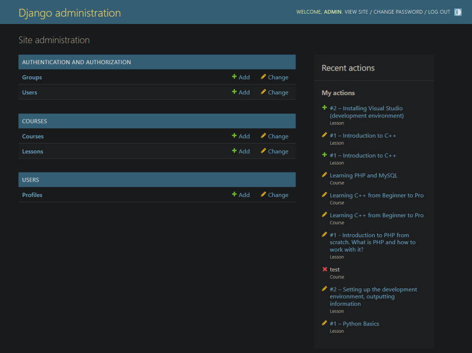Image resolution: width=472 pixels, height=353 pixels.
Task: Click 'Course' label under Learning PHP and MySQL
Action: 337,183
